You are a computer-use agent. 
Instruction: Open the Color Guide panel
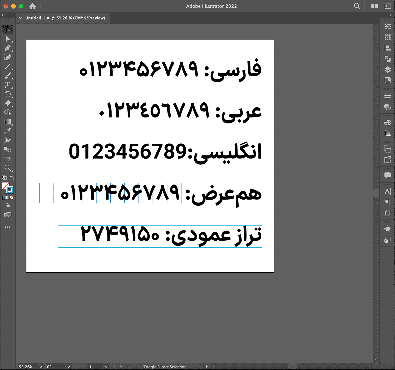pos(388,133)
